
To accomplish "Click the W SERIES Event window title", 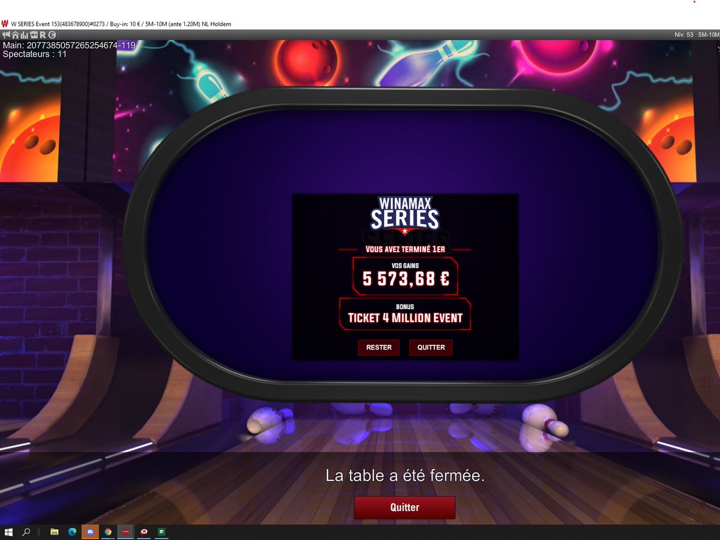I will [121, 24].
